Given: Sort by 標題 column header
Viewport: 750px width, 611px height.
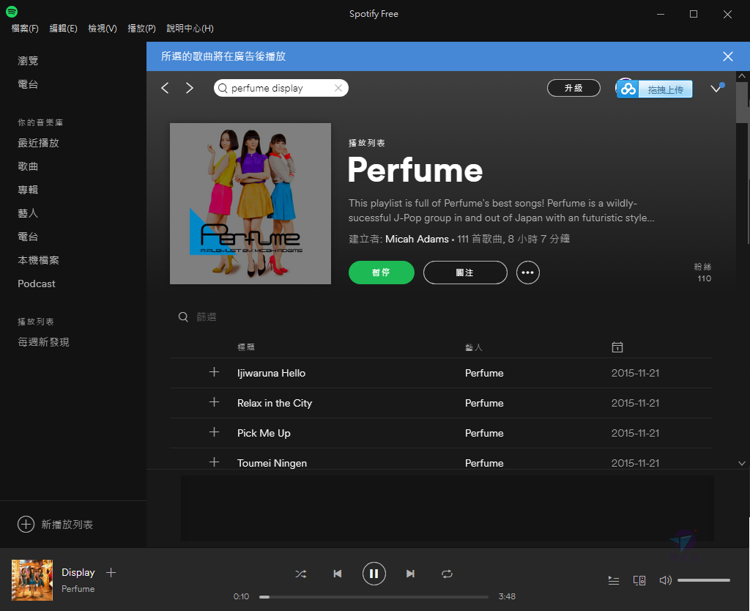Looking at the screenshot, I should [x=246, y=347].
